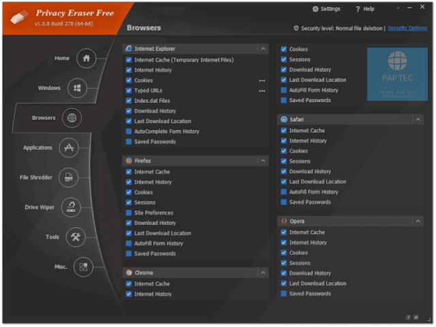The height and width of the screenshot is (327, 436).
Task: Open the Applications icon
Action: tap(69, 148)
